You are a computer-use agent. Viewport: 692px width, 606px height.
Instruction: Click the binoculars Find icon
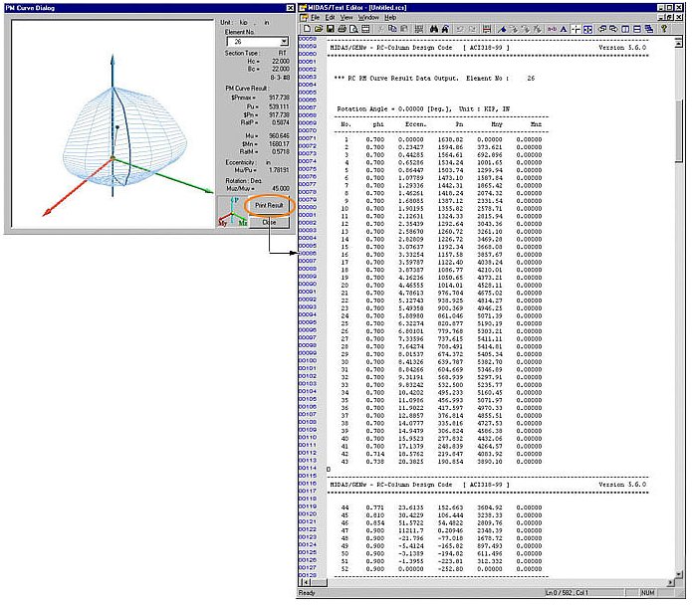tap(432, 29)
